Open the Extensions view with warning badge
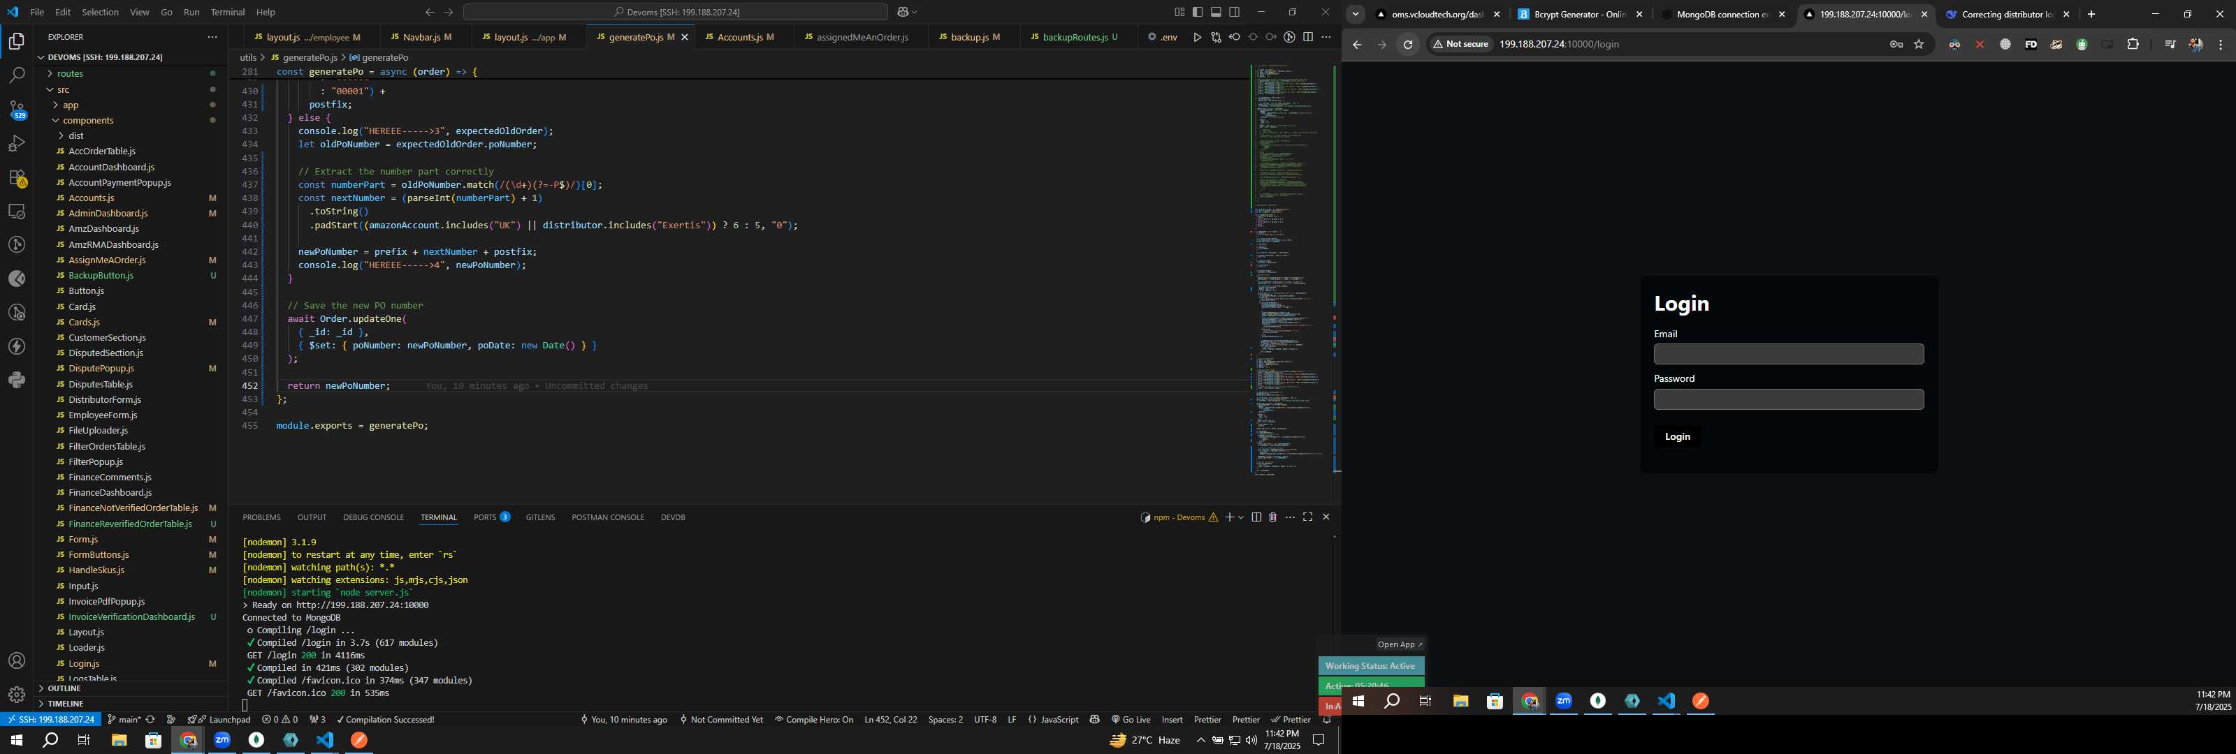The image size is (2236, 754). coord(17,178)
